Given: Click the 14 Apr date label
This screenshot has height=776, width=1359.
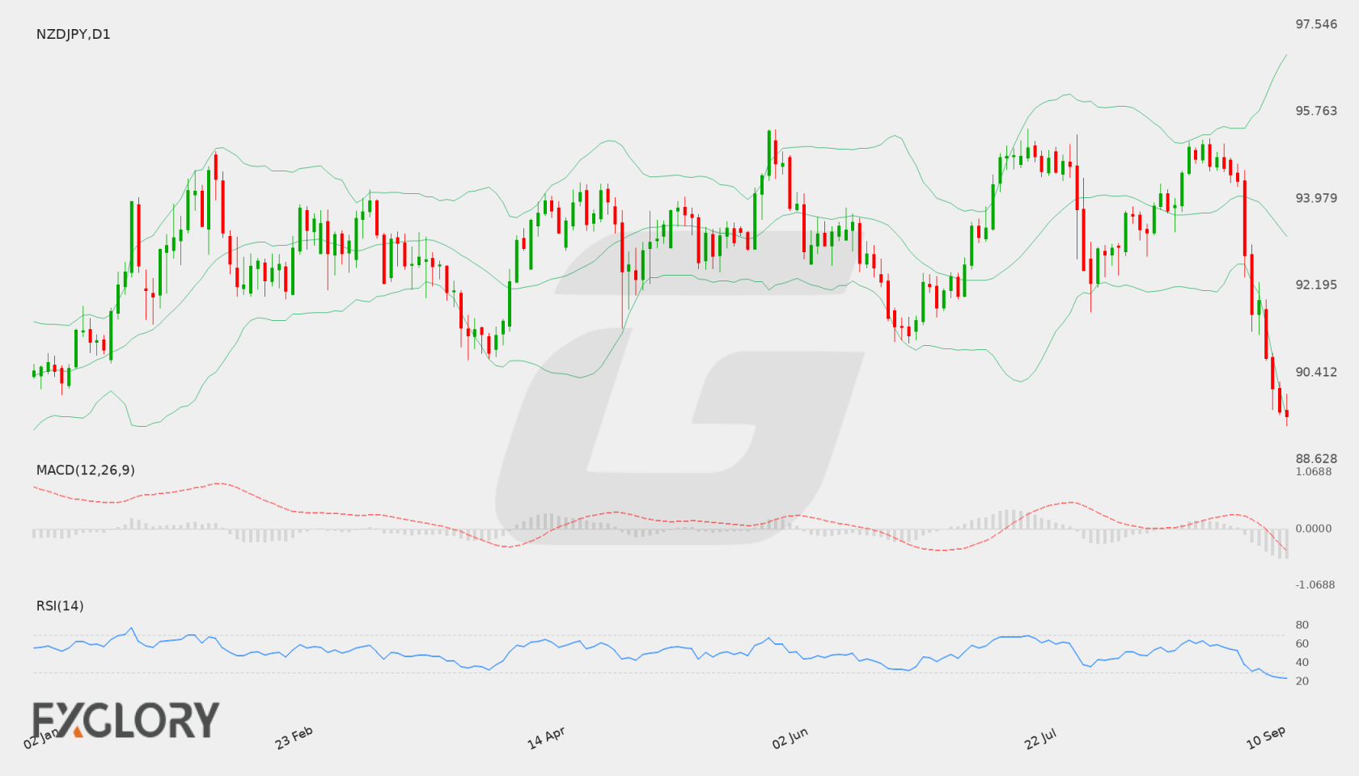Looking at the screenshot, I should [x=547, y=737].
